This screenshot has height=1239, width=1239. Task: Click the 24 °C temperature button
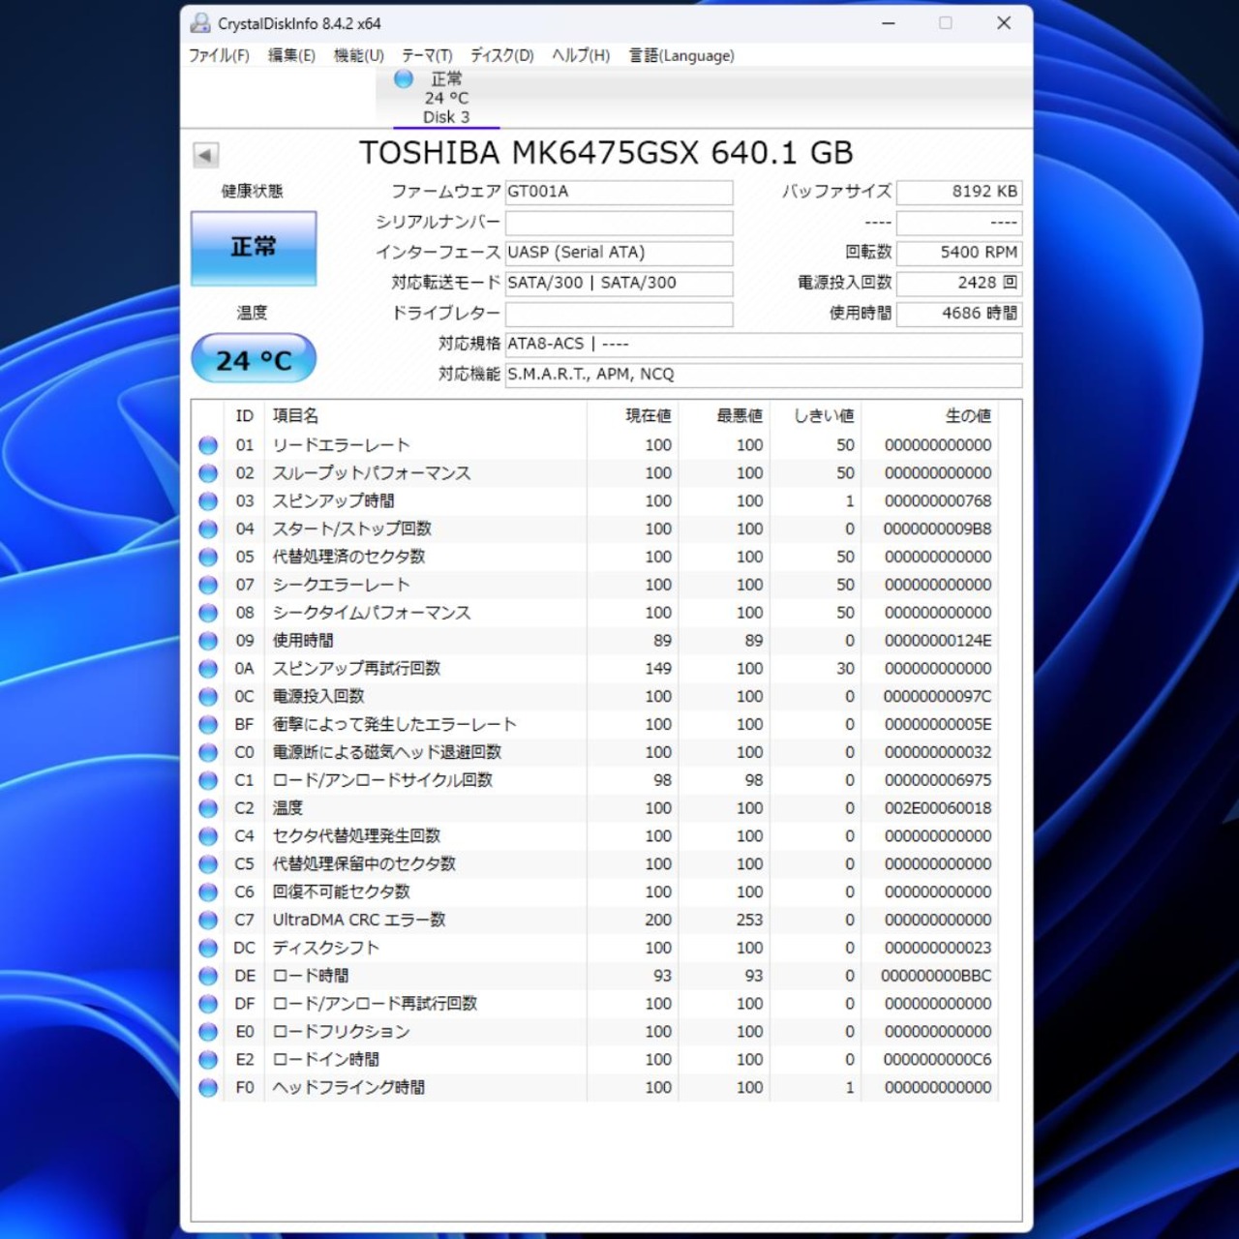[254, 359]
